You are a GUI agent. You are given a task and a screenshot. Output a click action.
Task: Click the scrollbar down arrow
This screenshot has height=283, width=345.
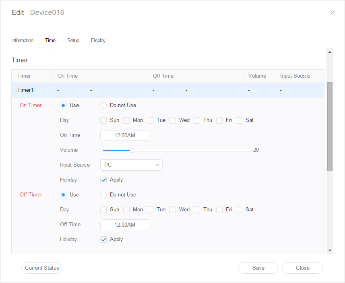tap(330, 250)
